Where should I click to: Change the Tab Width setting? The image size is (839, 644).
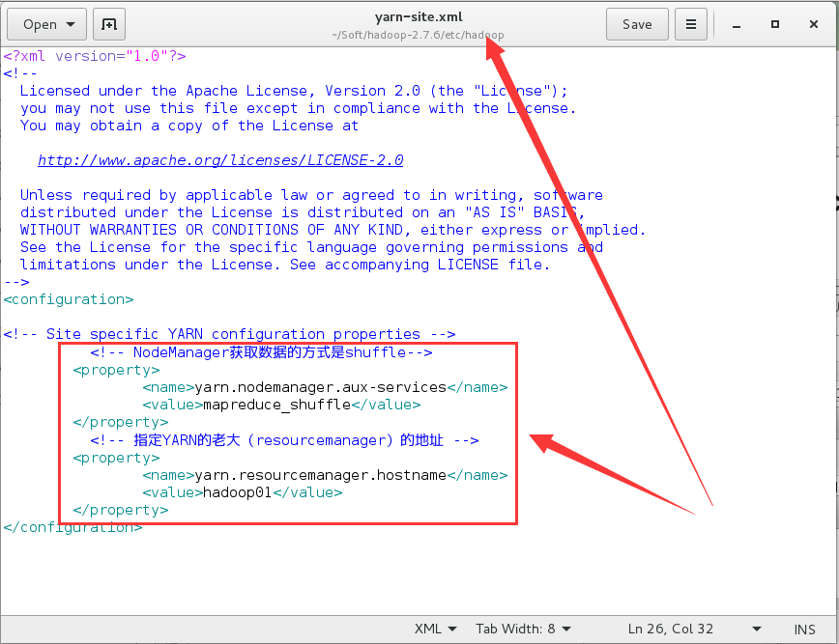click(x=523, y=630)
